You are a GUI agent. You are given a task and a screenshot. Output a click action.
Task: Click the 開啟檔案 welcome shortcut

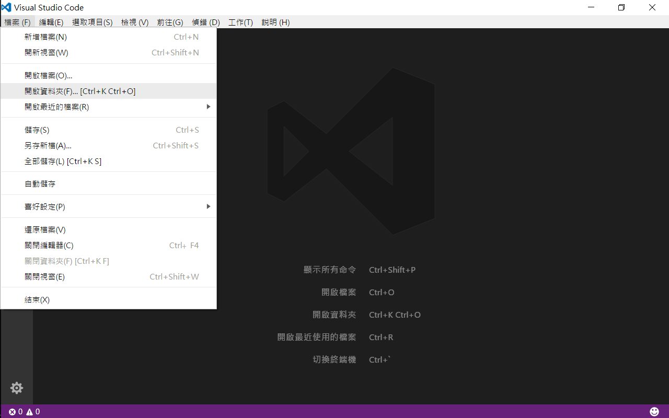coord(338,292)
